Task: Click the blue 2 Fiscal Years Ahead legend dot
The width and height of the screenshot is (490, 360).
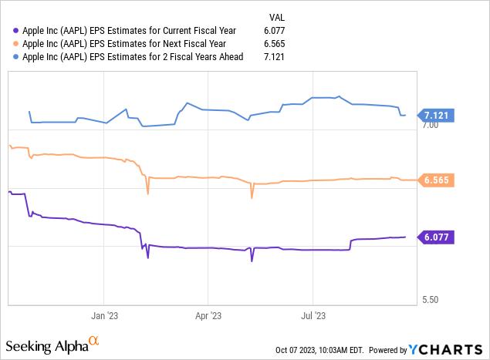Action: (x=15, y=57)
